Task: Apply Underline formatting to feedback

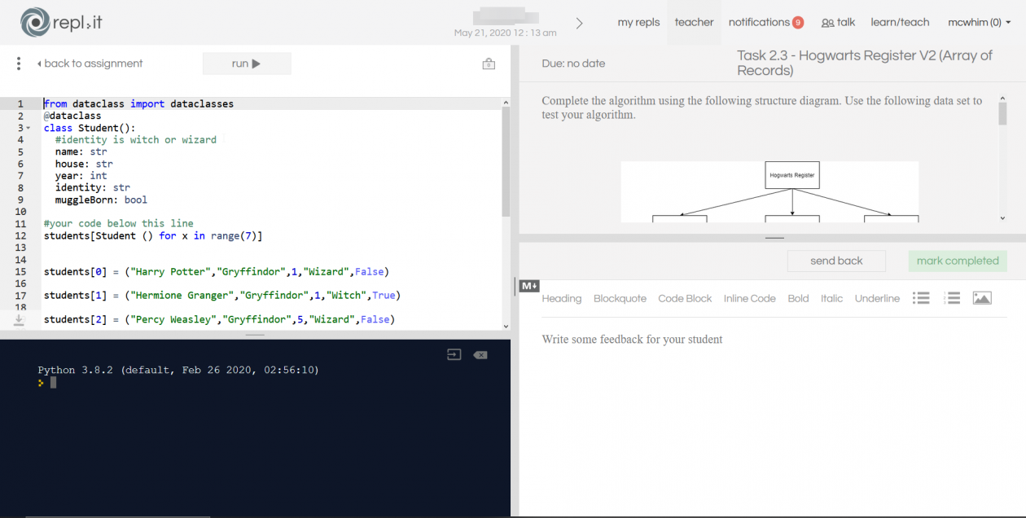Action: click(x=877, y=298)
